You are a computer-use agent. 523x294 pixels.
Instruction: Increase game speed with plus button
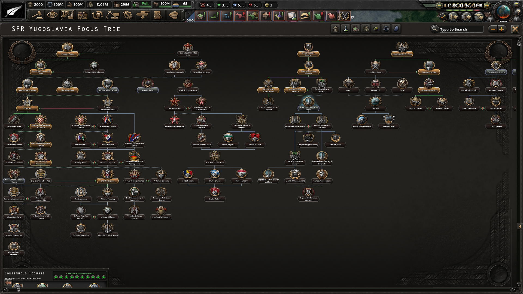[x=487, y=5]
